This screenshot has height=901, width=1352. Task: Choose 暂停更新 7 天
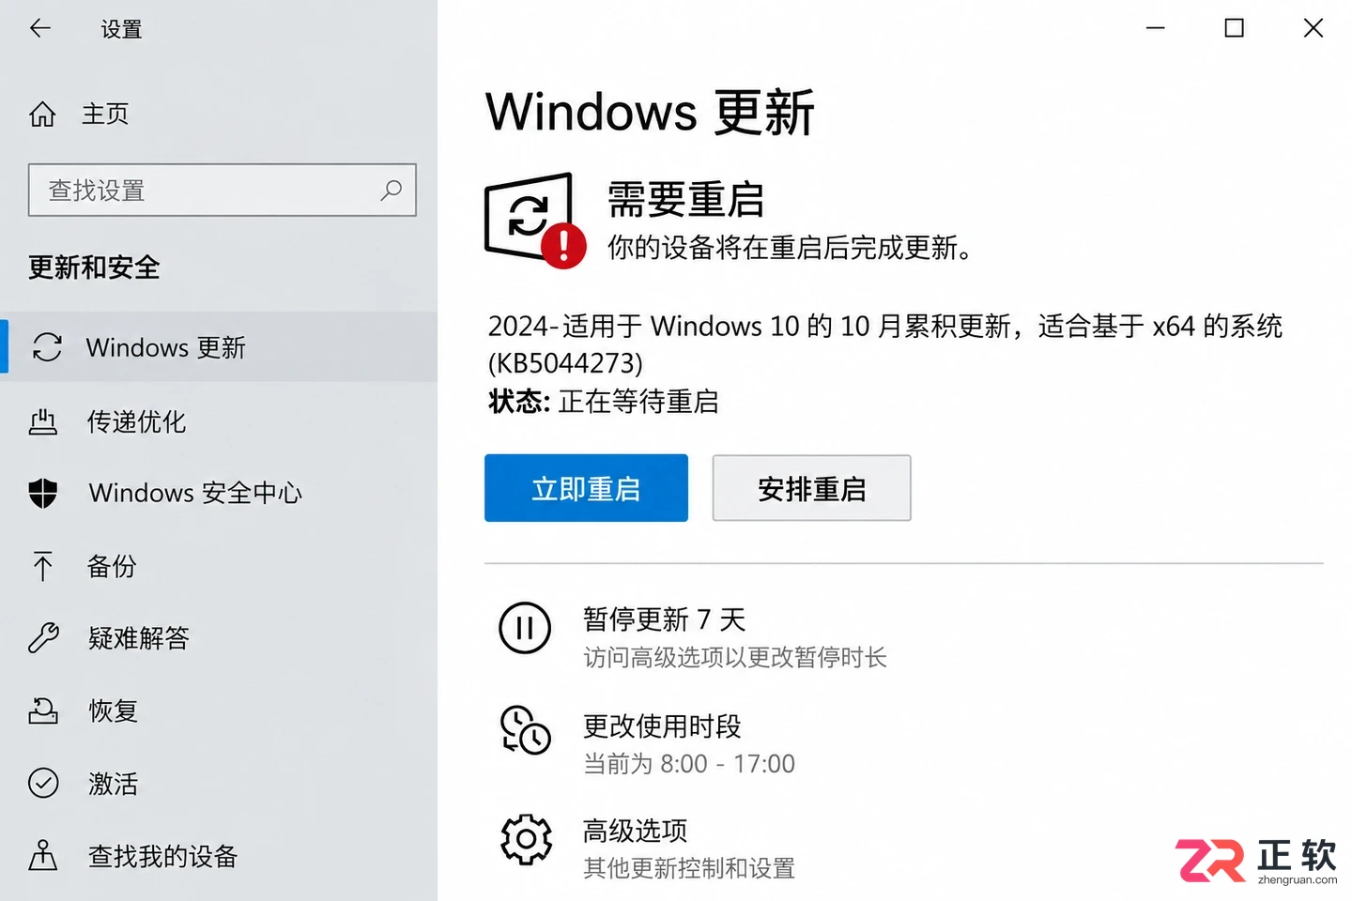pos(664,619)
